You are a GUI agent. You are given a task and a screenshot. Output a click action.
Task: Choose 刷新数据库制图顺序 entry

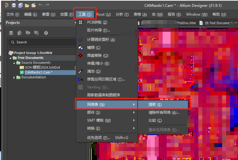107,95
